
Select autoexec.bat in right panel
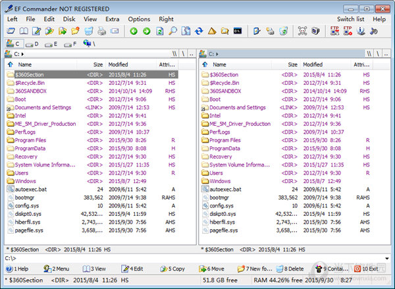(x=286, y=189)
